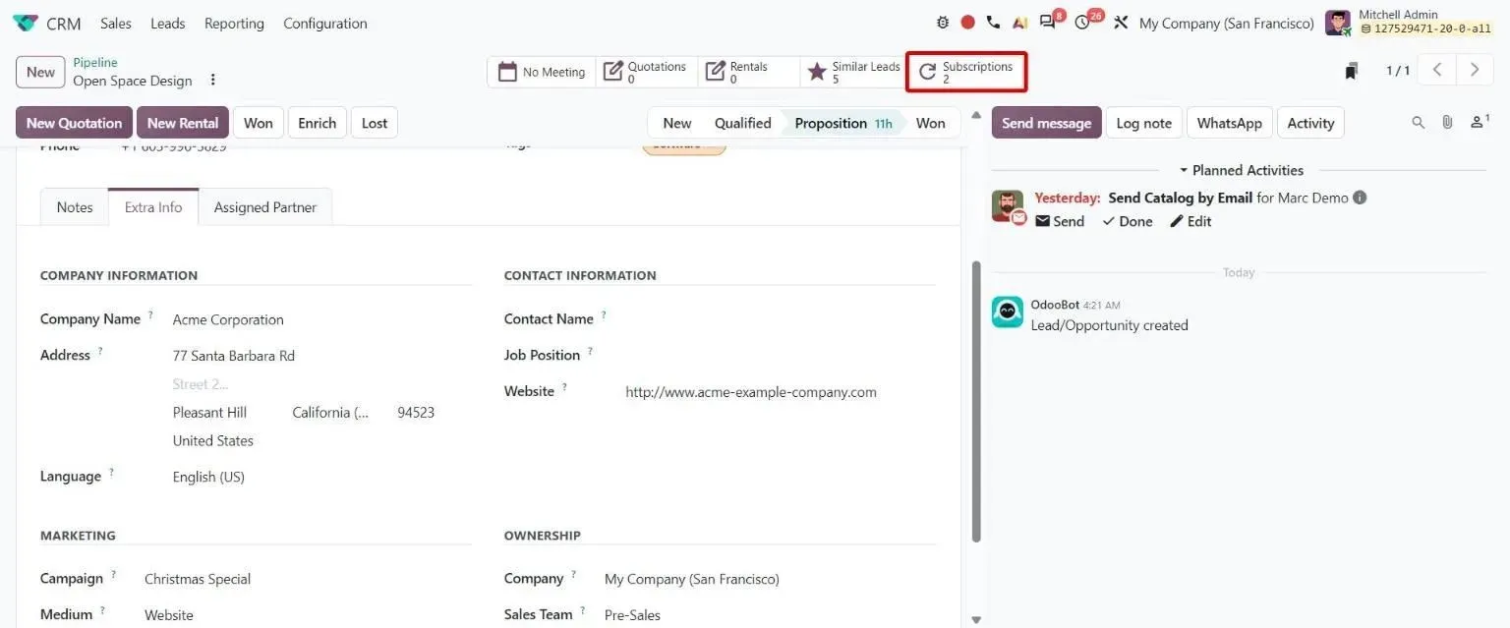Create a record with the New button
Screen dimensions: 1510x628
click(x=41, y=72)
